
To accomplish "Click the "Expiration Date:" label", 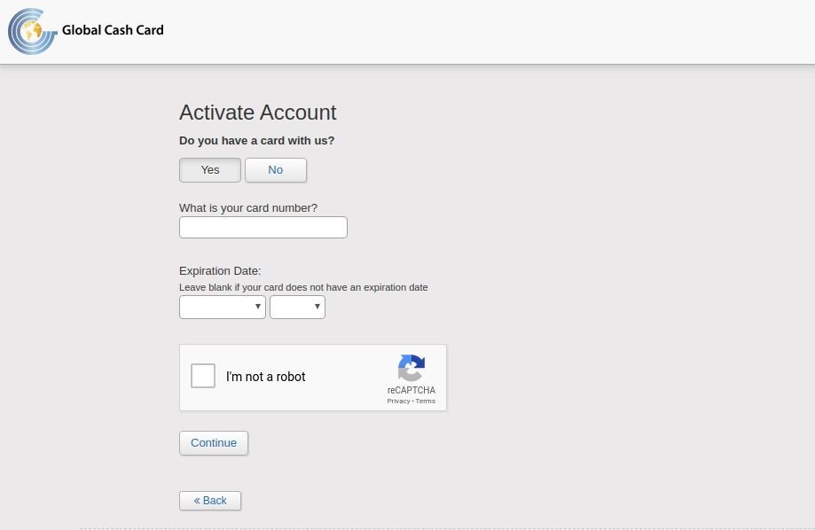I will point(219,270).
